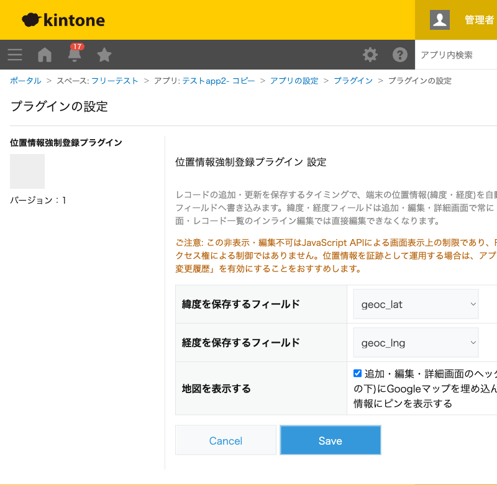Open the 経度 field dropdown geoc_lng
The height and width of the screenshot is (485, 497).
pyautogui.click(x=416, y=343)
